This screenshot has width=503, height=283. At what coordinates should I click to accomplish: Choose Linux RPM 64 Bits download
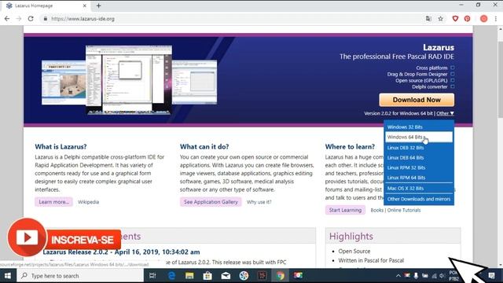click(419, 178)
